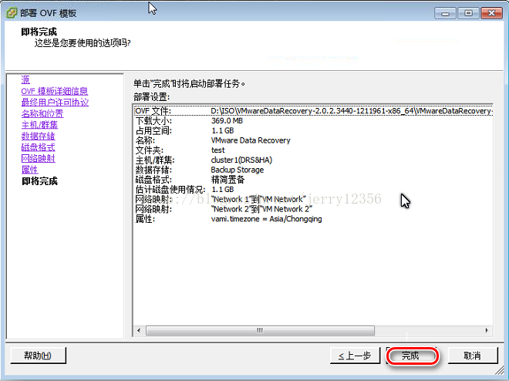Screen dimensions: 509x381
Task: Select the Network 1 mapping row
Action: (313, 199)
